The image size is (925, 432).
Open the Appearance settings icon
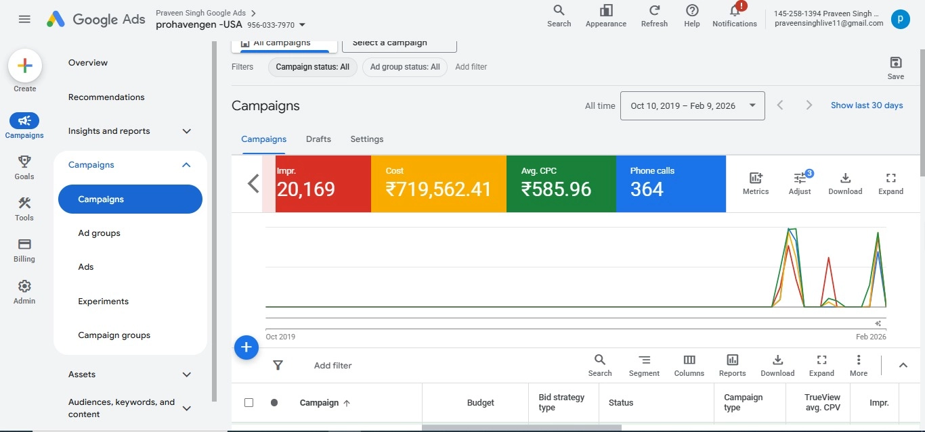click(605, 11)
